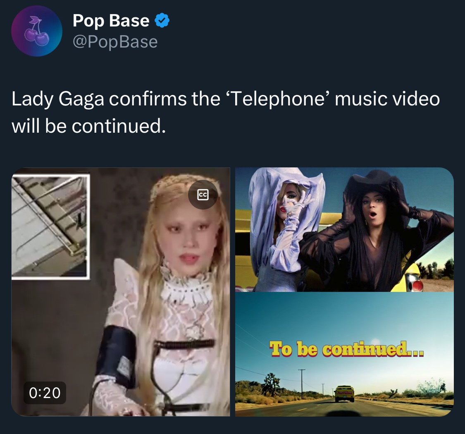Screen dimensions: 465x434
Task: Visit the @PopBase handle link
Action: tap(115, 41)
